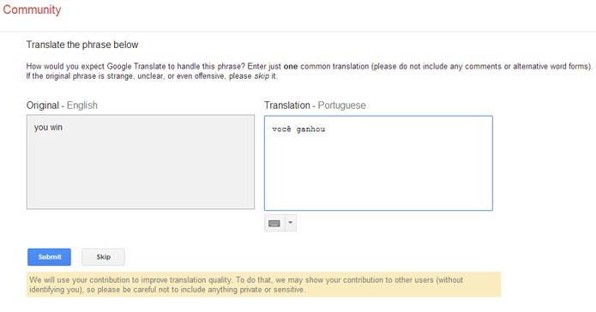The image size is (596, 312).
Task: Open the virtual keyboard input tool
Action: tap(274, 223)
